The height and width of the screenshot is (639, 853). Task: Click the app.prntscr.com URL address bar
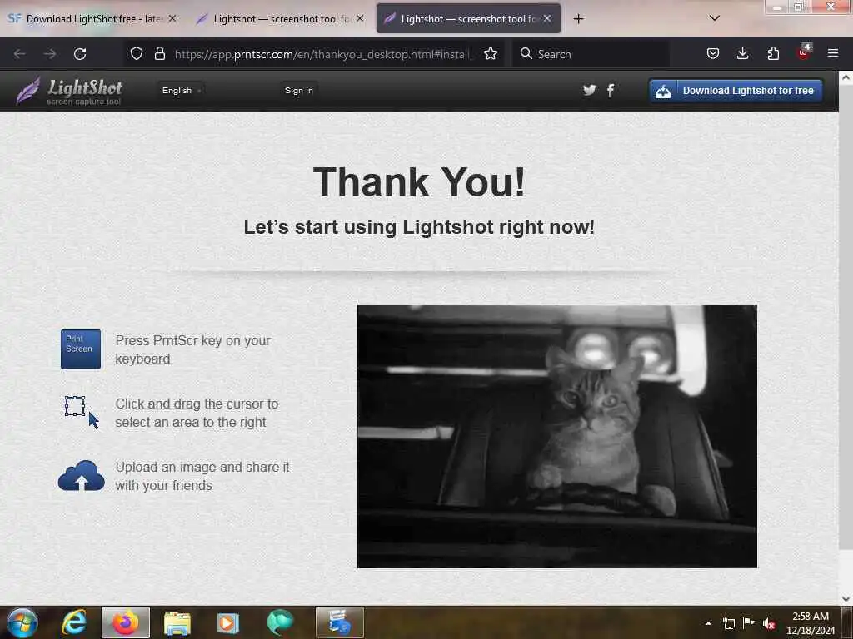[x=322, y=54]
